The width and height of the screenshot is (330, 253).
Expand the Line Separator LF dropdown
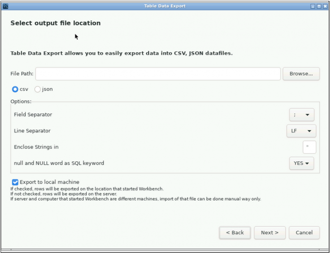(x=301, y=131)
